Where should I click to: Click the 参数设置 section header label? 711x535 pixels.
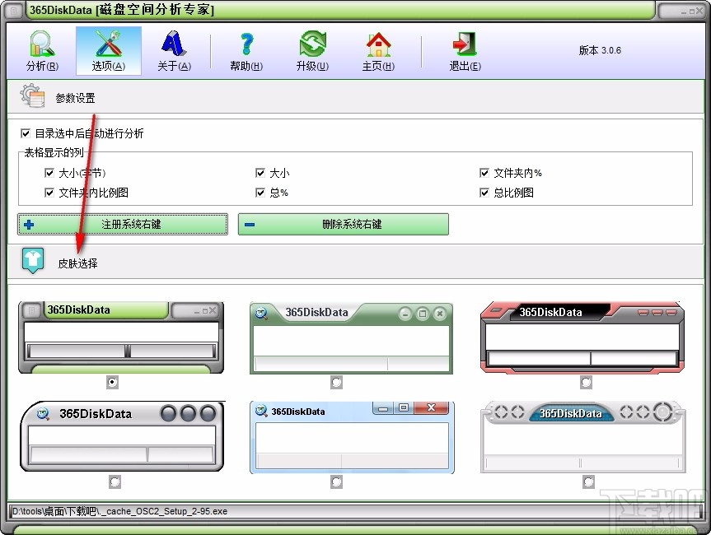coord(75,98)
